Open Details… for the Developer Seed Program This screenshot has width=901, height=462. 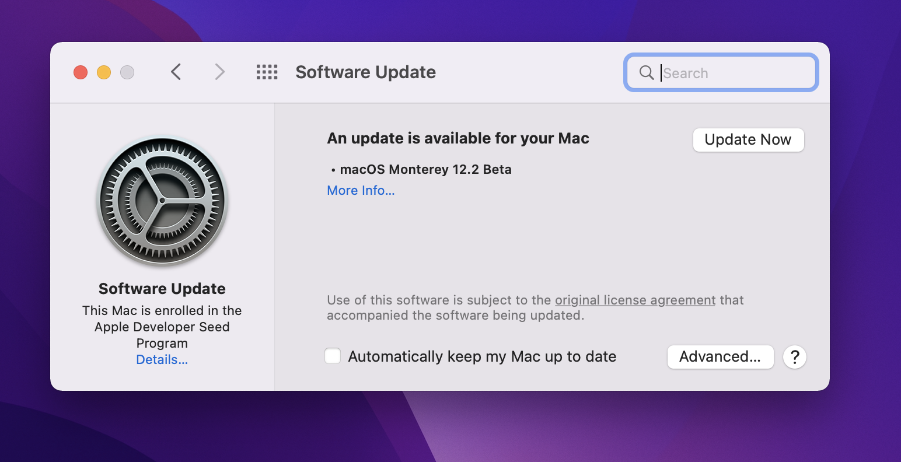click(x=162, y=359)
